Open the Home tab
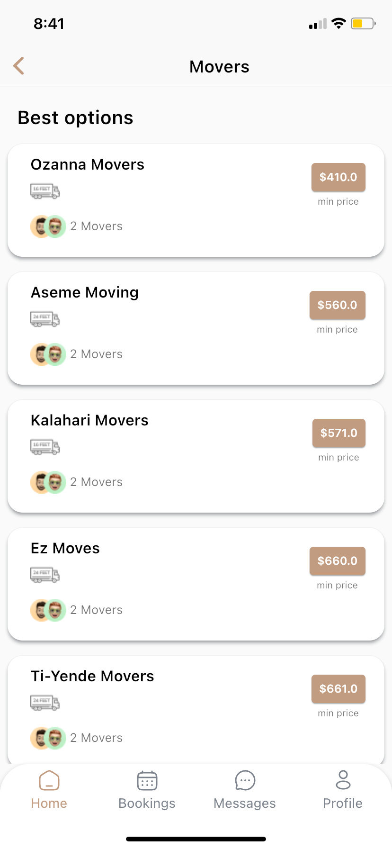This screenshot has width=392, height=849. [49, 789]
